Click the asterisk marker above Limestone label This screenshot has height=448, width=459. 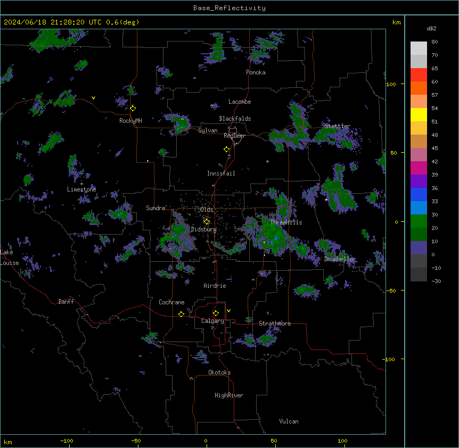tap(81, 184)
